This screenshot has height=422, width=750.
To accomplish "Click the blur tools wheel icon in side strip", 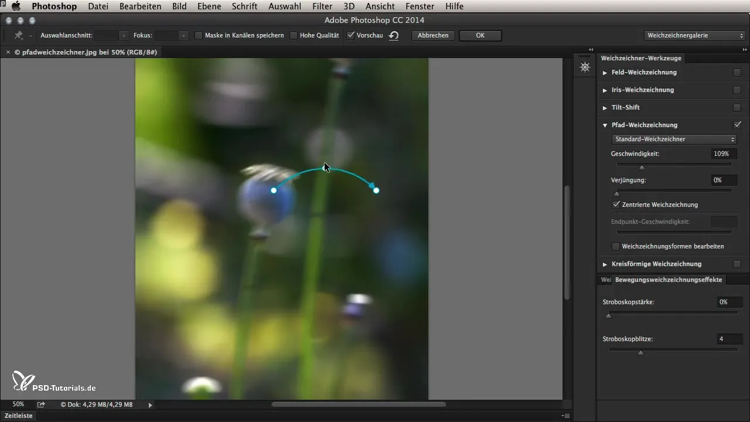I will point(585,67).
